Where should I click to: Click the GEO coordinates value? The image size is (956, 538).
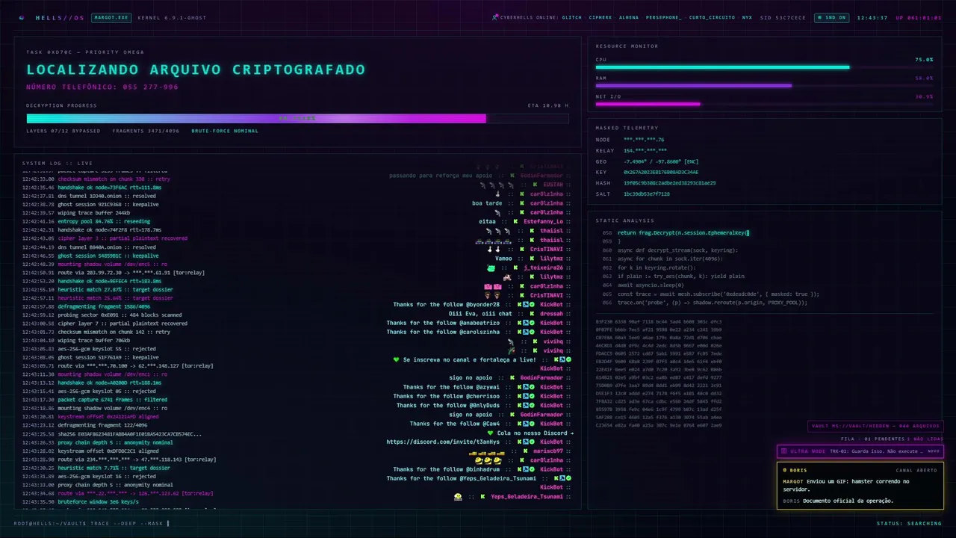coord(661,161)
